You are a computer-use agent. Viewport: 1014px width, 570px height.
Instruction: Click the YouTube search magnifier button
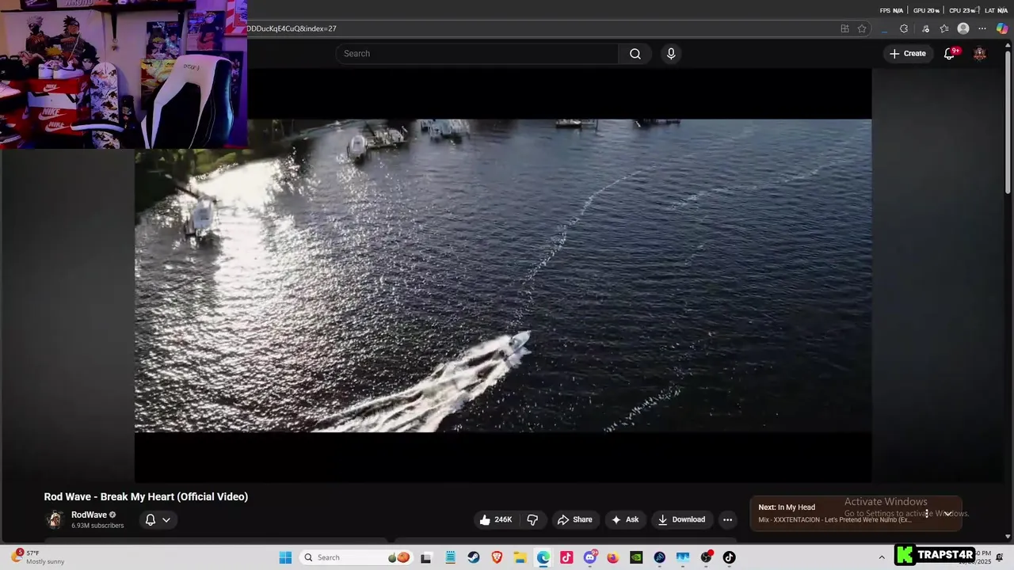(x=635, y=54)
